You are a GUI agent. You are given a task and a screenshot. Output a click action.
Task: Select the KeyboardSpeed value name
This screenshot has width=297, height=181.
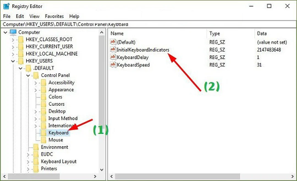[x=133, y=65]
